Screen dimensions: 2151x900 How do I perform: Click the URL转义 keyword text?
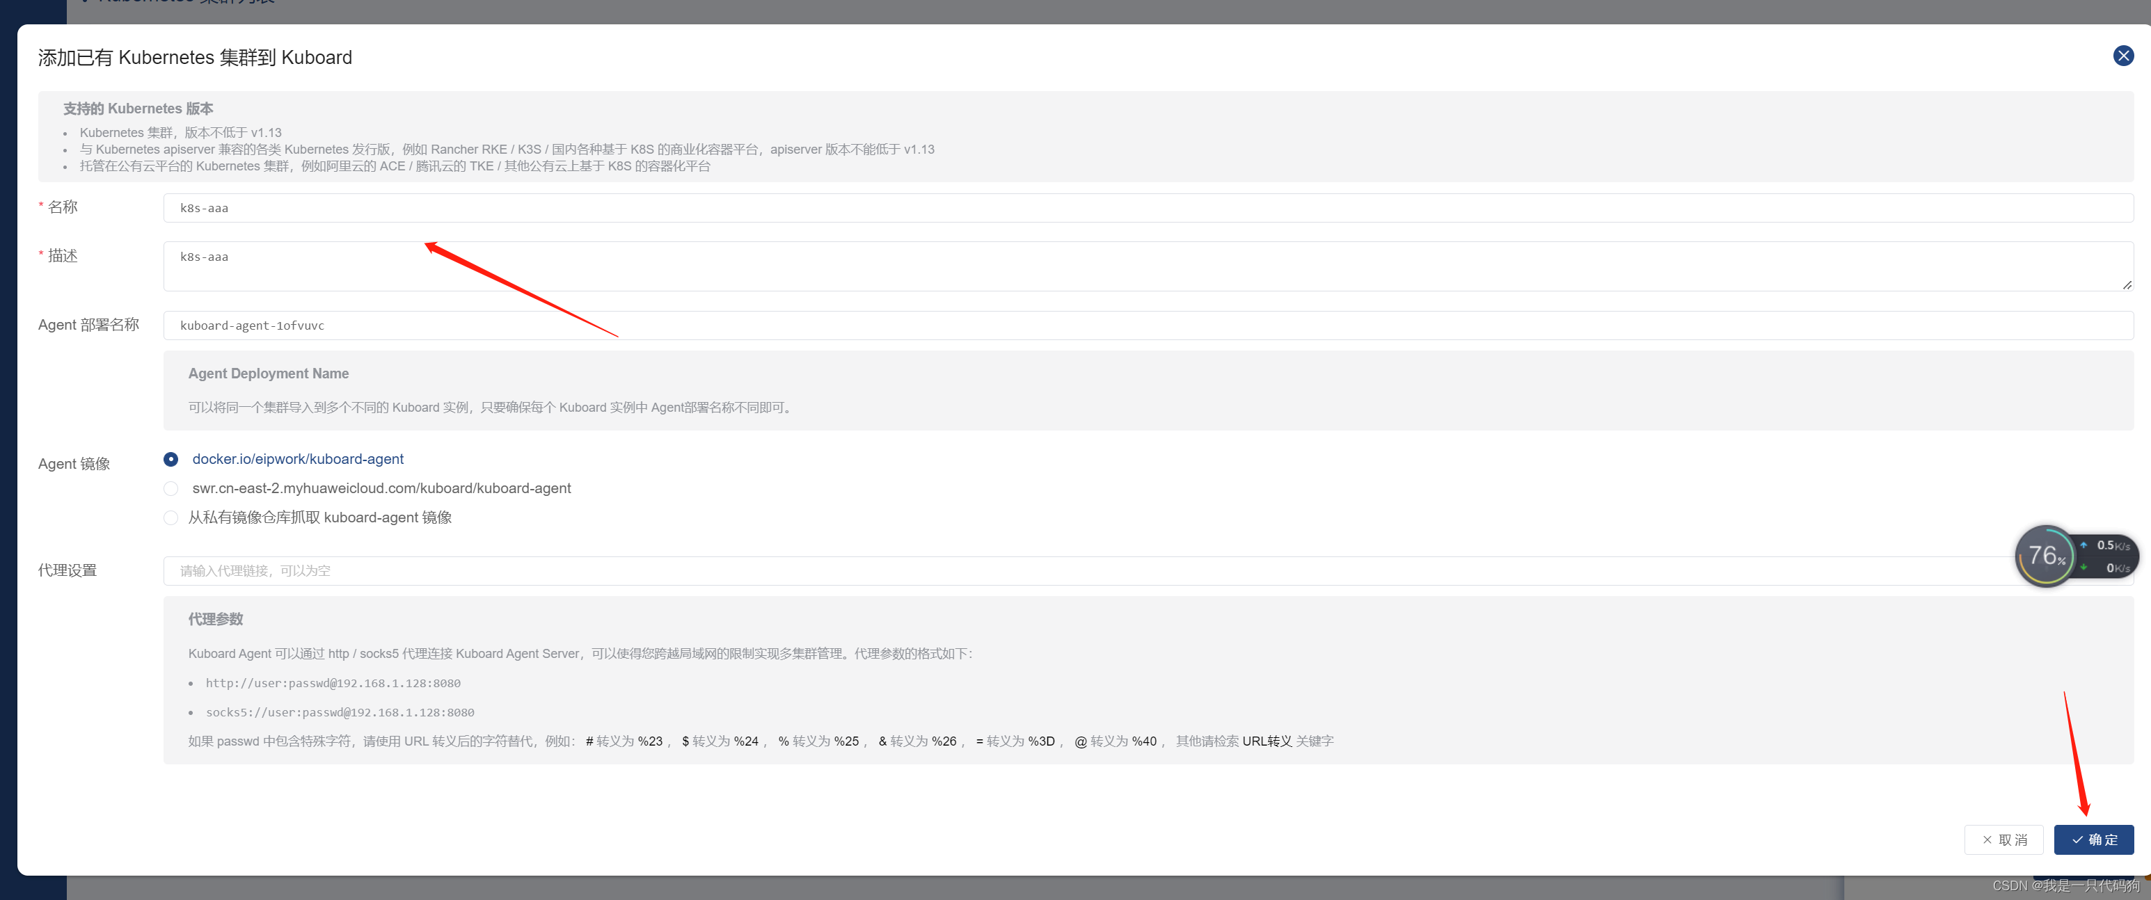pos(1266,741)
